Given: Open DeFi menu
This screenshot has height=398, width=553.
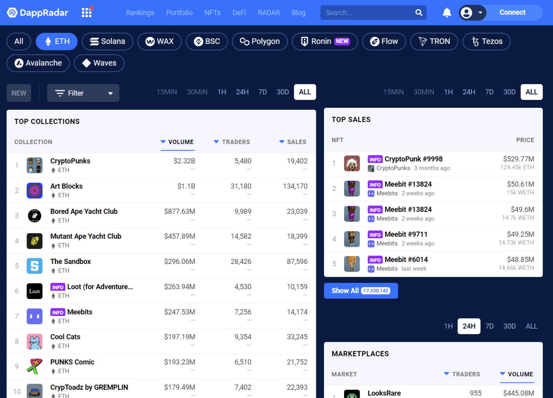Looking at the screenshot, I should pos(239,13).
